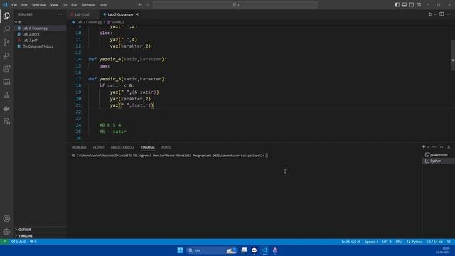
Task: Open the Docker view icon
Action: click(x=6, y=108)
